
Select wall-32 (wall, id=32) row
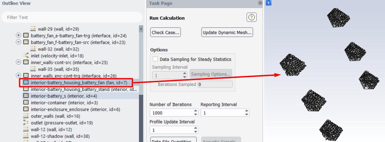coord(58,49)
